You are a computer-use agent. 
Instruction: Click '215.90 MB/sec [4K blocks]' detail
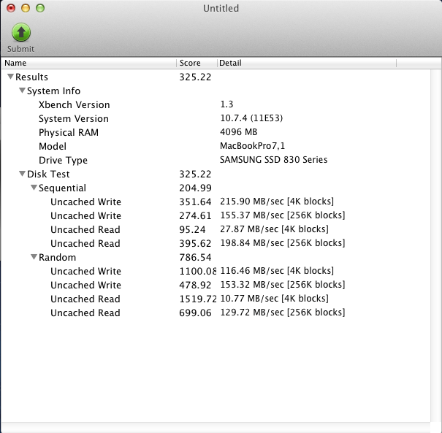coord(277,201)
